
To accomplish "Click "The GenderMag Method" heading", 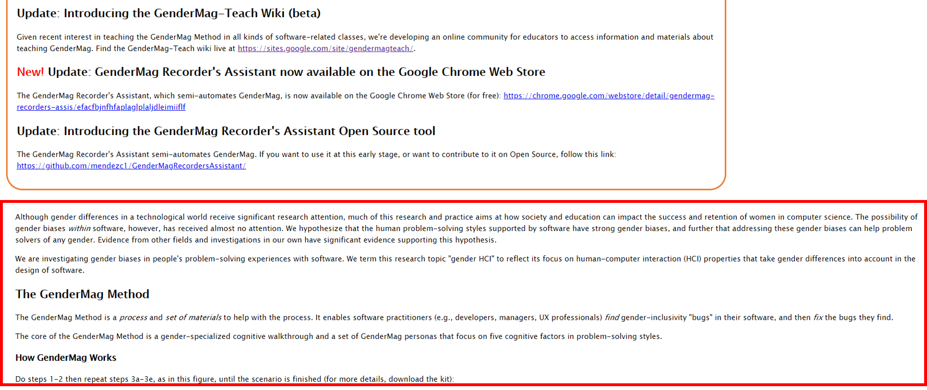I will pyautogui.click(x=82, y=294).
